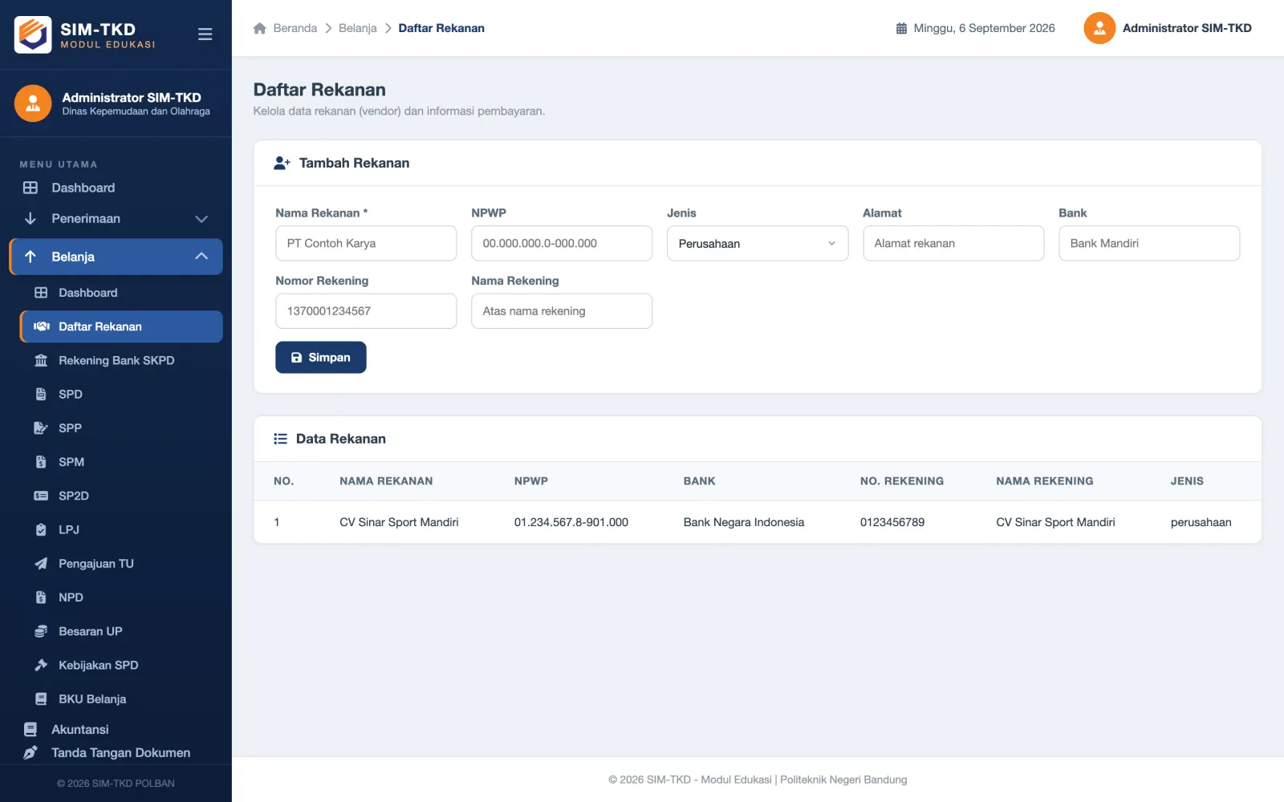Click the SPD document icon

[x=41, y=394]
